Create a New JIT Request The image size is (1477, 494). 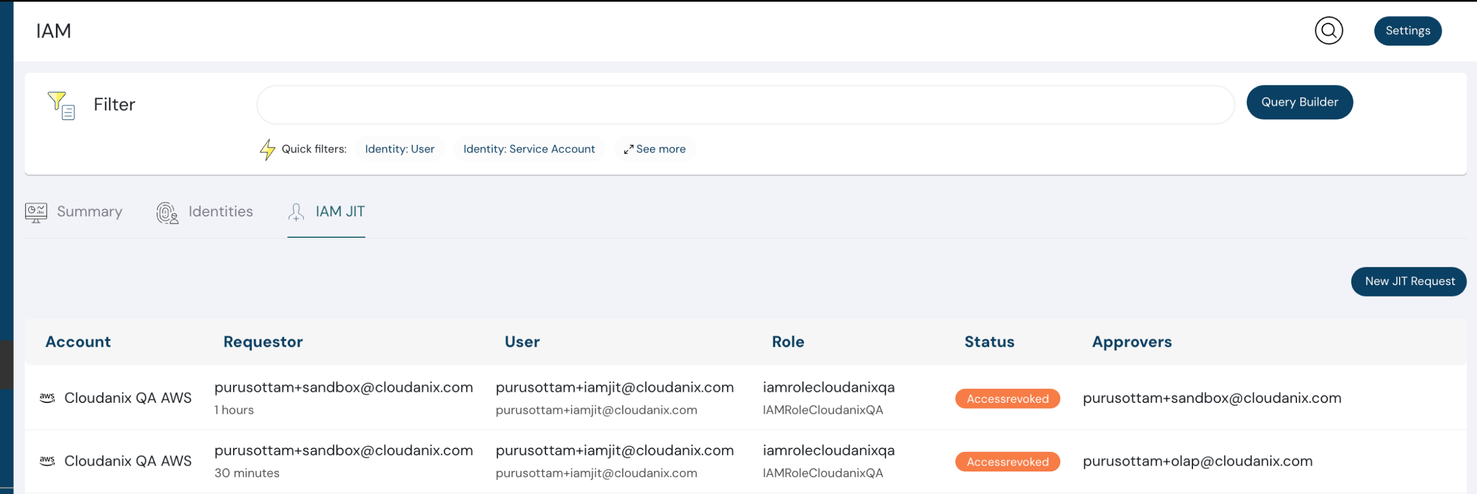point(1408,282)
